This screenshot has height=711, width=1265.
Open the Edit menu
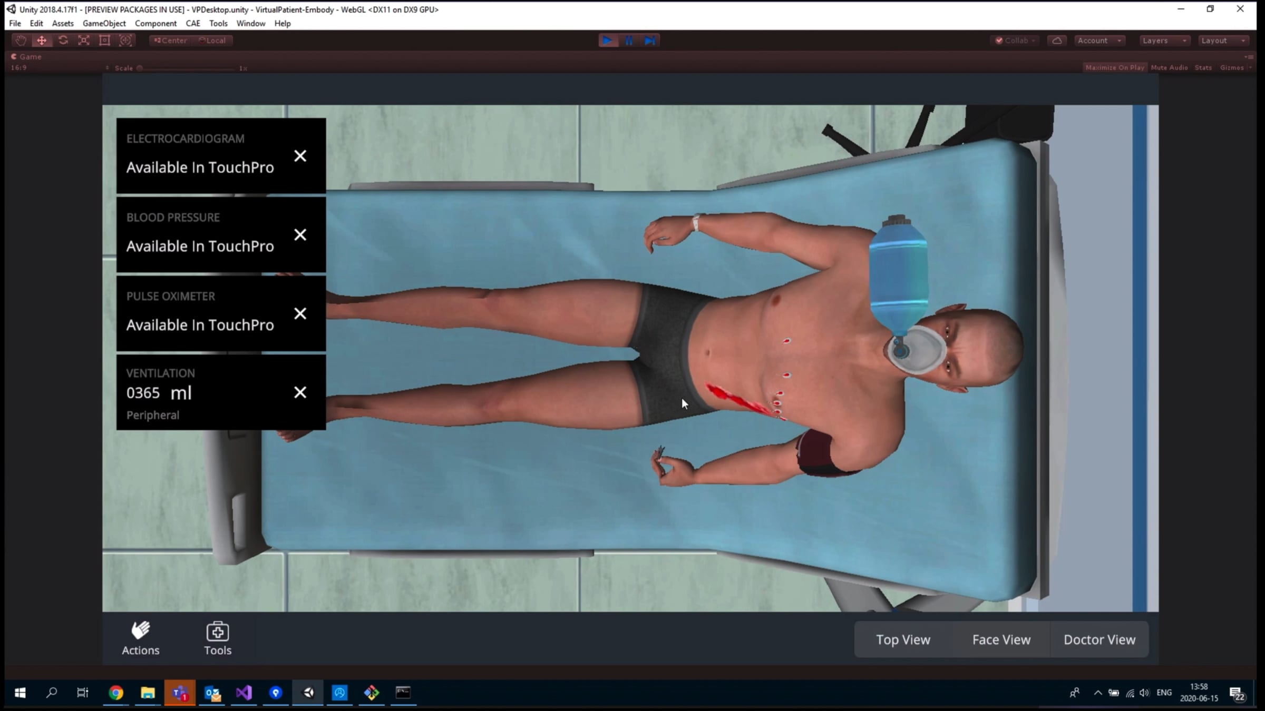click(36, 23)
